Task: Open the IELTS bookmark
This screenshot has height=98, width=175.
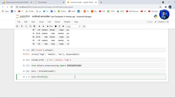Action: point(120,11)
